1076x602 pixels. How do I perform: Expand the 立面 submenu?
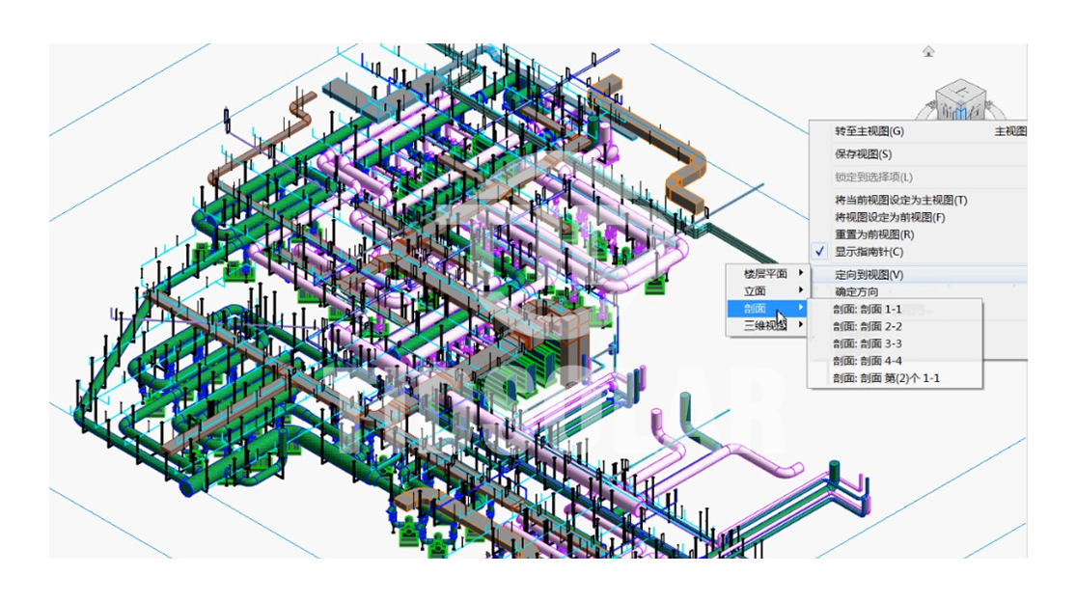click(766, 291)
